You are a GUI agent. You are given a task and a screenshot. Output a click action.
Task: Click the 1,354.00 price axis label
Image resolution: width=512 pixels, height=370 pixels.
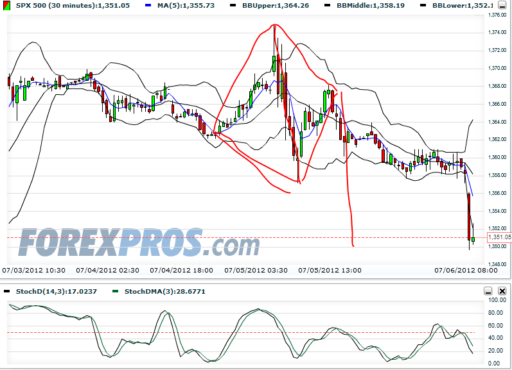click(x=497, y=211)
